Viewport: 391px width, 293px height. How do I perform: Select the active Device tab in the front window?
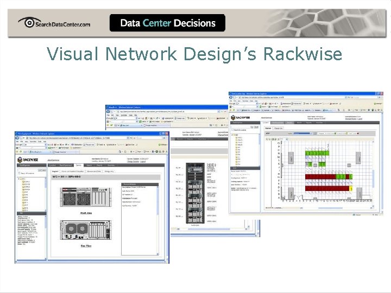[x=79, y=165]
